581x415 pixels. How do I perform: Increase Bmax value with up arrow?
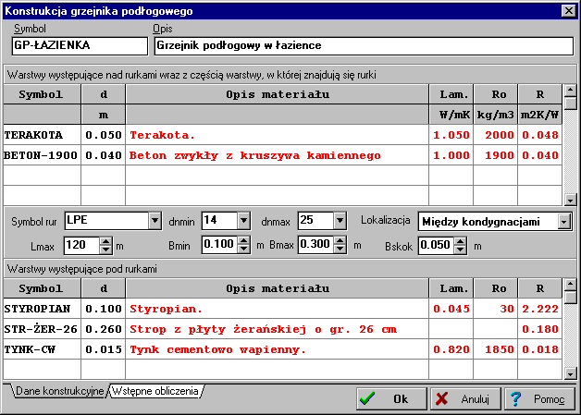[341, 241]
